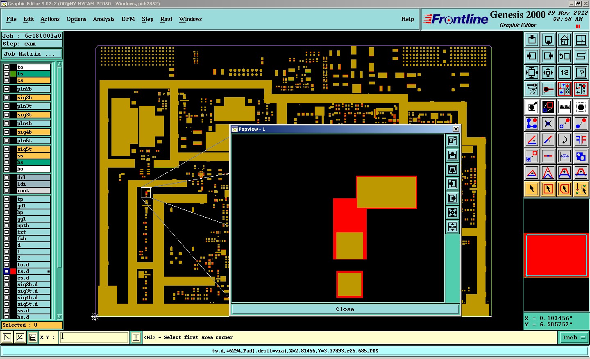590x359 pixels.
Task: Toggle the checkbox for layer sig2b
Action: pyautogui.click(x=7, y=98)
